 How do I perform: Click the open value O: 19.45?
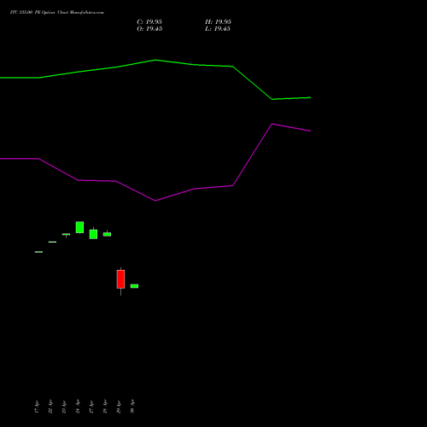[x=149, y=29]
